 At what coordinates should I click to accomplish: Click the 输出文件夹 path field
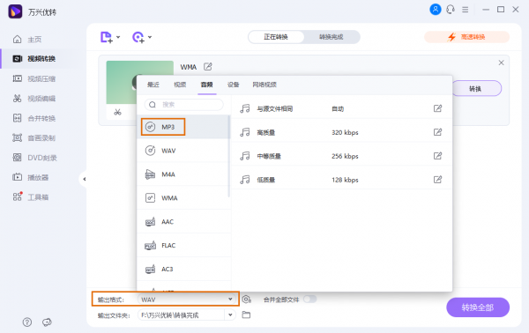[x=181, y=315]
